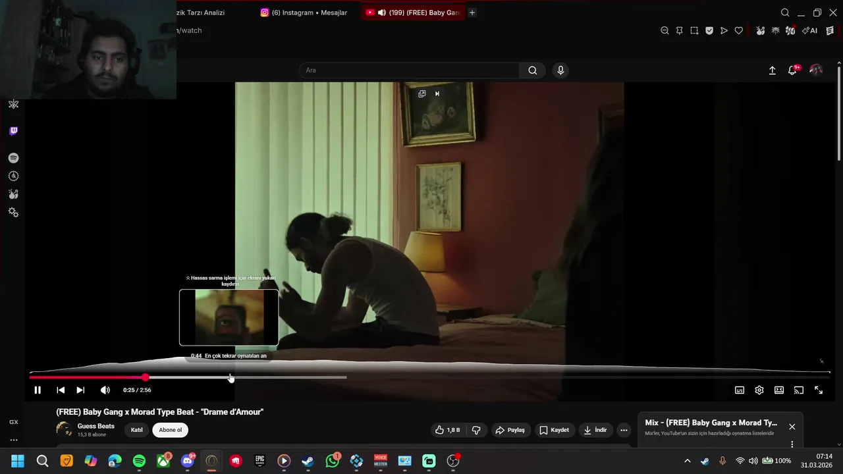Go to the previous video
The image size is (843, 474).
61,390
